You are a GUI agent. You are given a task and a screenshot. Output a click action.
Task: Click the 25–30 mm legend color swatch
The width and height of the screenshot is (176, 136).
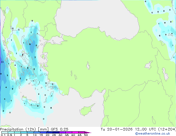(x=56, y=132)
